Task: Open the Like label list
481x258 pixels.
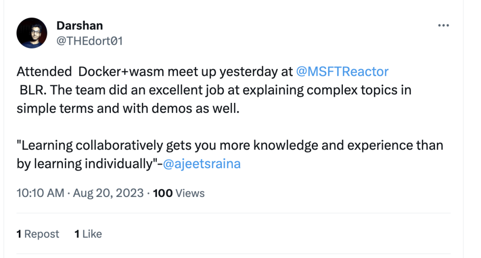Action: pos(92,234)
